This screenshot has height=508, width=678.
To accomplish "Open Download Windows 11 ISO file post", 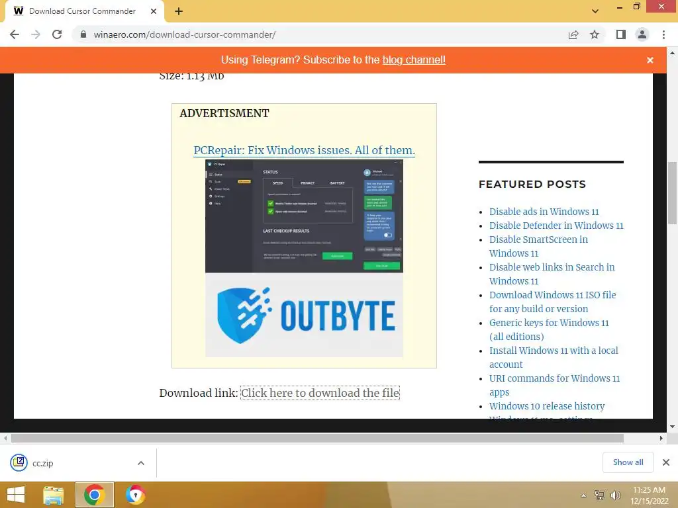I will (553, 302).
